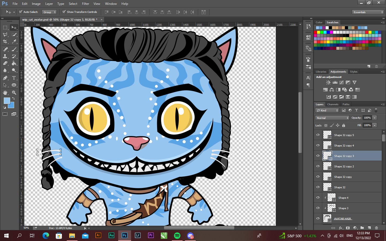Select the Horizontal Type tool
This screenshot has width=386, height=241.
tap(14, 78)
